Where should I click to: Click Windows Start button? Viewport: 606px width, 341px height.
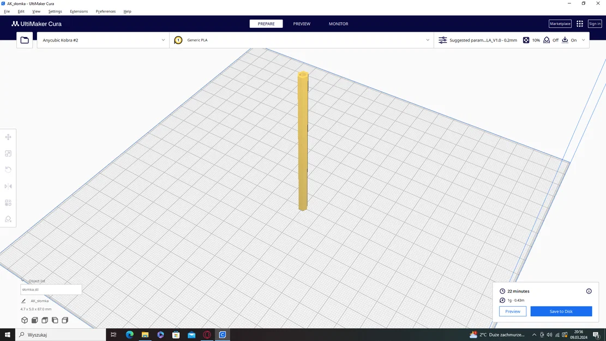[x=7, y=334]
